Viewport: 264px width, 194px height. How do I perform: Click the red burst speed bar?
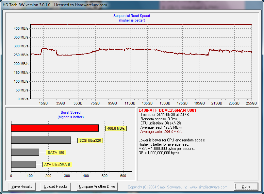55,128
